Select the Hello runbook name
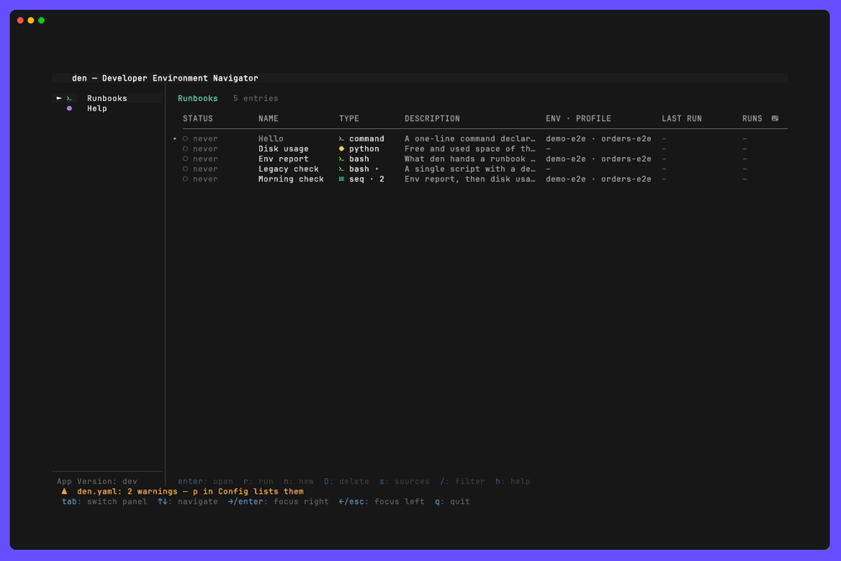 (x=271, y=139)
